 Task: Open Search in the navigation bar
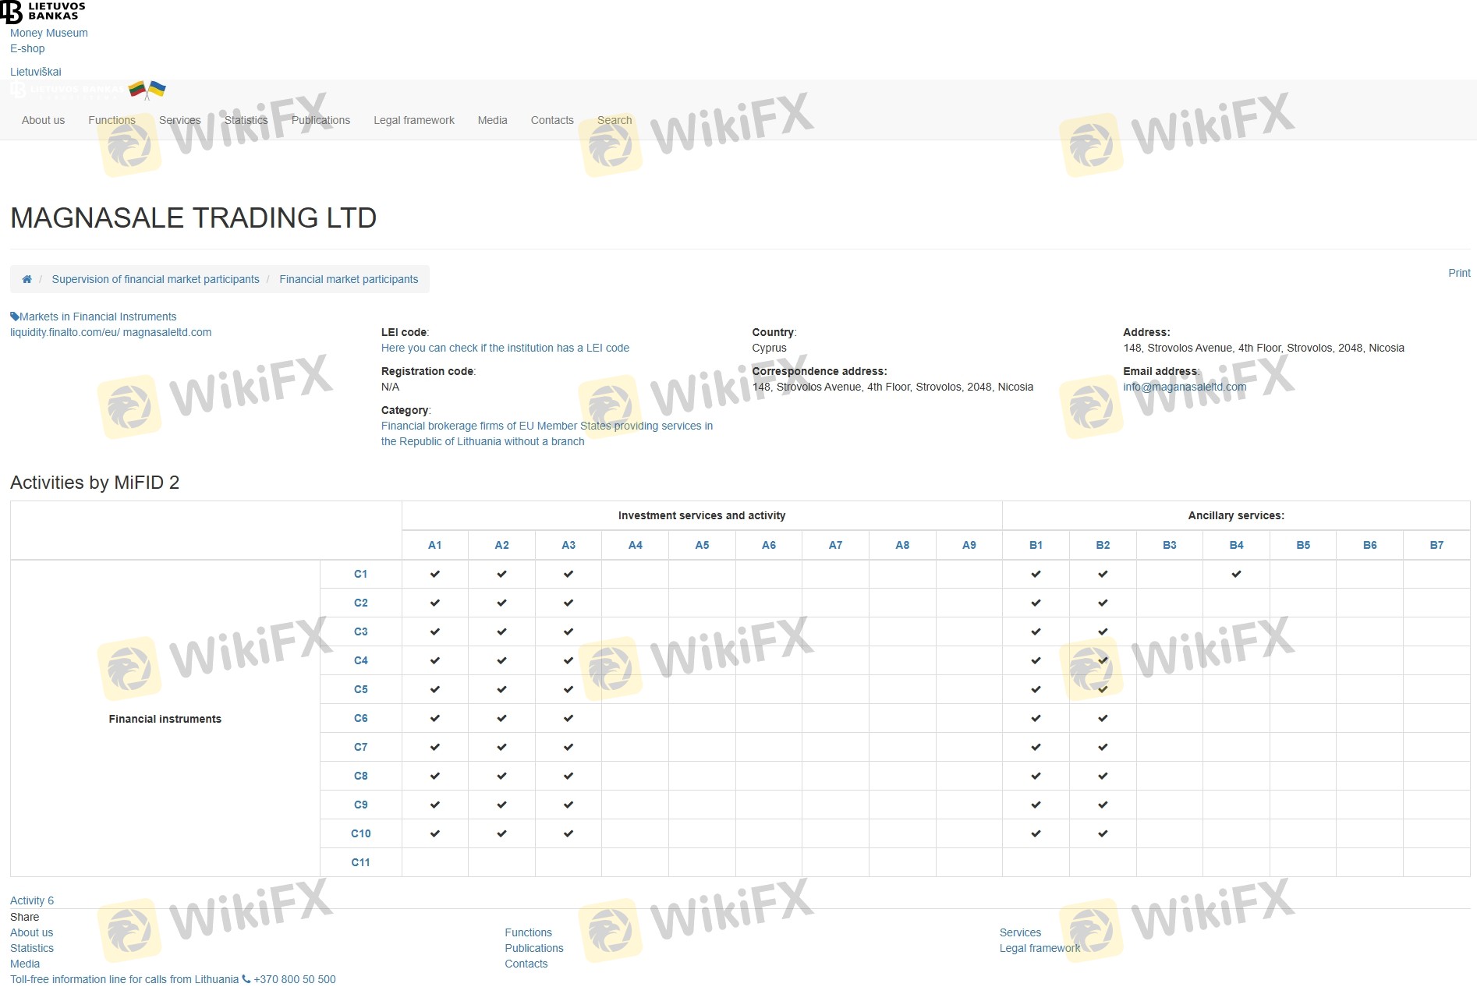[615, 120]
